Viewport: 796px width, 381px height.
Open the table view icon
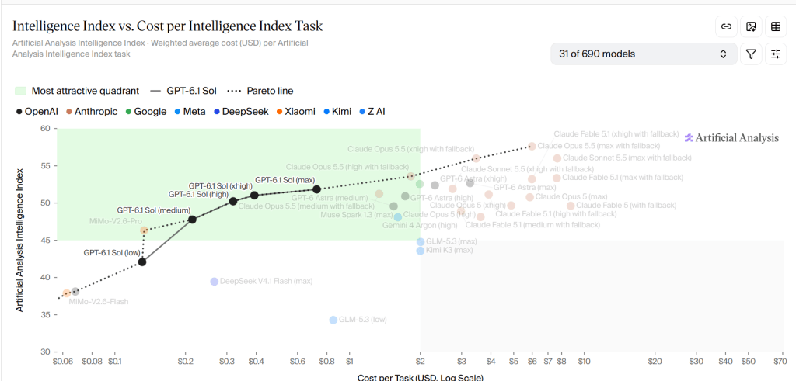(x=776, y=27)
